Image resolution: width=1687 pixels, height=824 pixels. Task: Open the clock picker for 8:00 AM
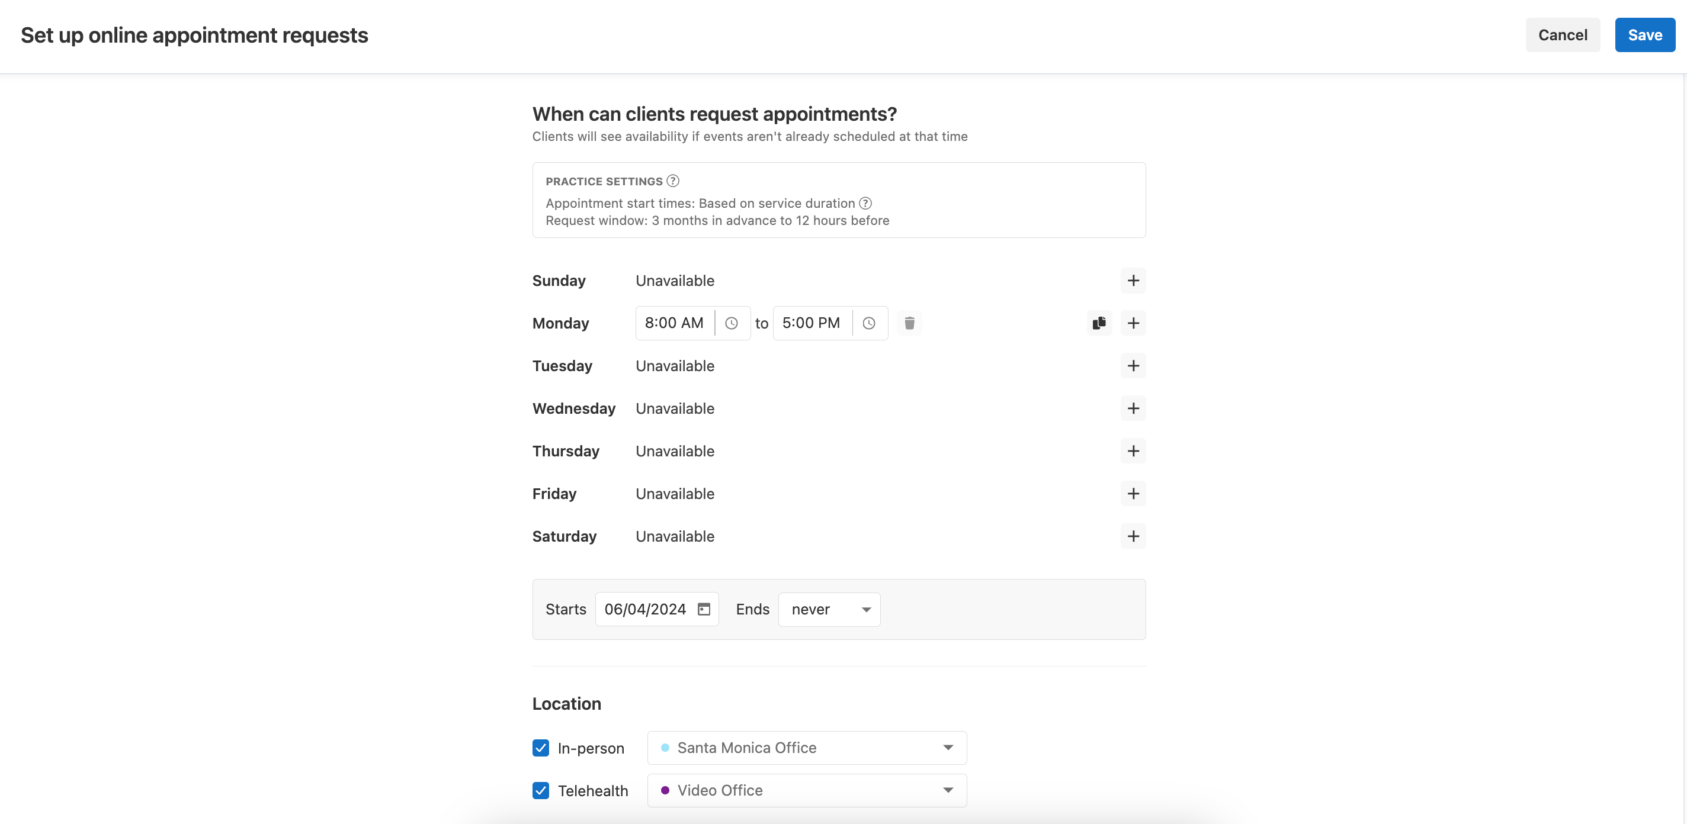732,323
